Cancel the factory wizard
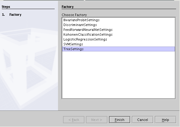Image resolution: width=180 pixels, height=127 pixels. click(x=143, y=120)
